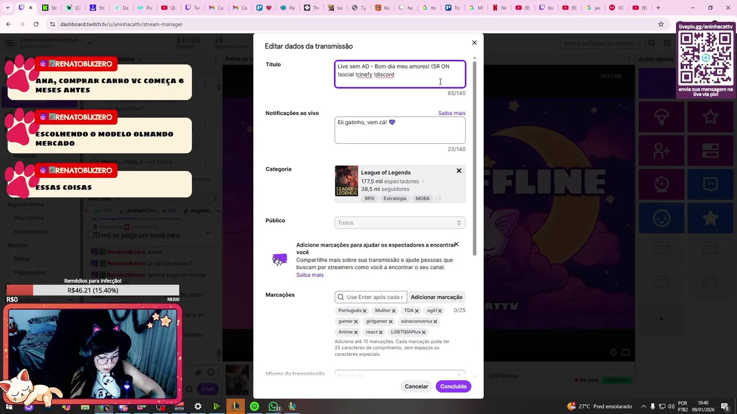
Task: Remove the gamer tag
Action: (x=356, y=322)
